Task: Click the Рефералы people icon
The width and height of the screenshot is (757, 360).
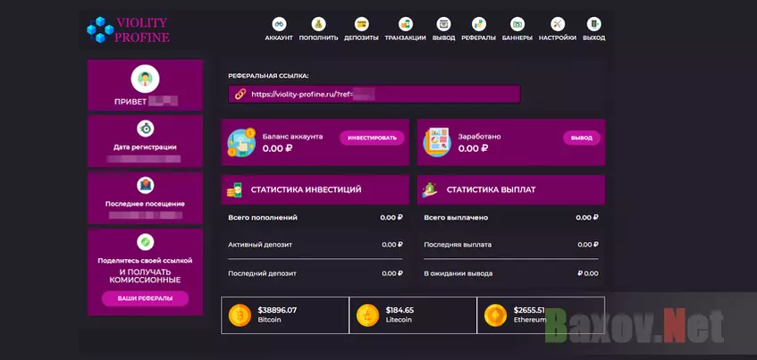Action: pos(478,23)
